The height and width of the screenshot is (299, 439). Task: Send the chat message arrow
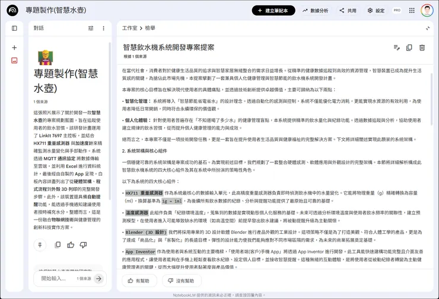(98, 278)
